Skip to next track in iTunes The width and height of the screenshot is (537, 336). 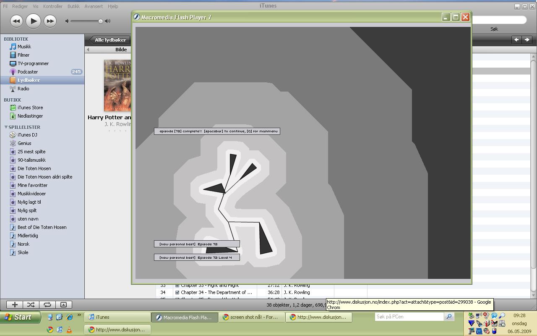(50, 21)
